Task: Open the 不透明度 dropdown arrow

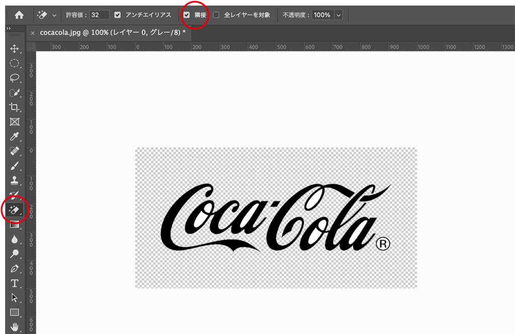Action: point(338,15)
